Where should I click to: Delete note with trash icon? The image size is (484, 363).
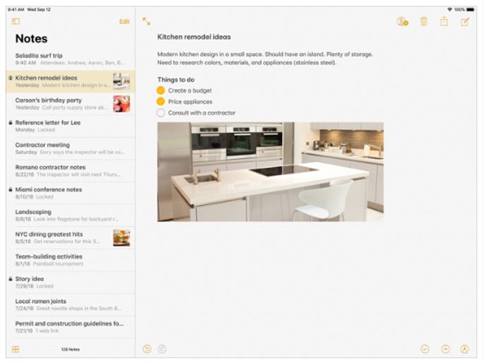[x=424, y=22]
